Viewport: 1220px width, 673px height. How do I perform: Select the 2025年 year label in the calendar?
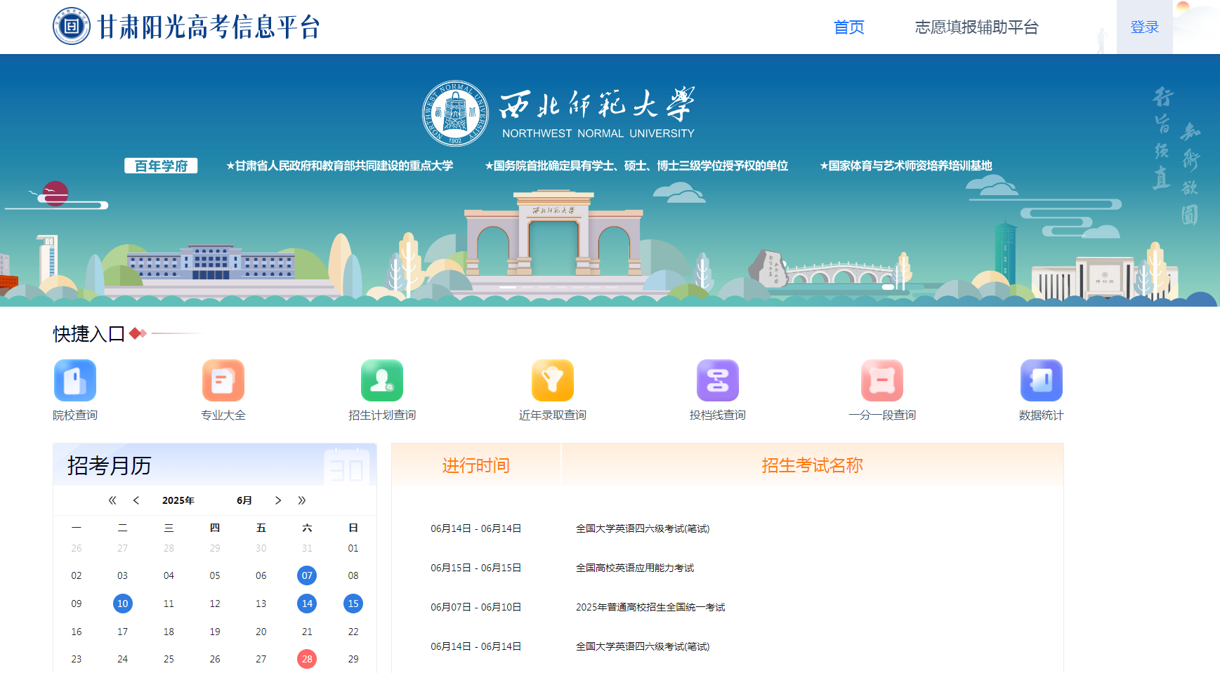coord(178,500)
